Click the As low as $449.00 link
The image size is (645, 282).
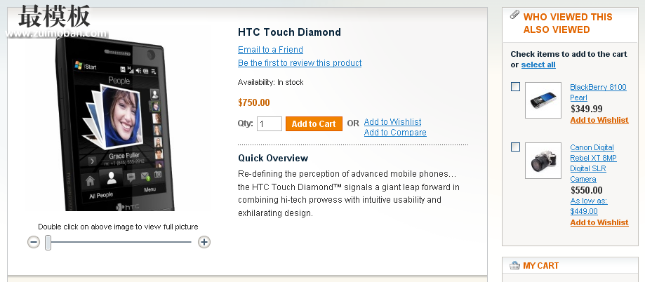(589, 206)
